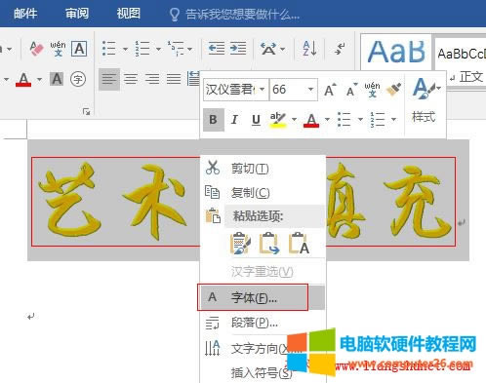Toggle Underline in the mini toolbar
The width and height of the screenshot is (486, 383).
click(256, 120)
